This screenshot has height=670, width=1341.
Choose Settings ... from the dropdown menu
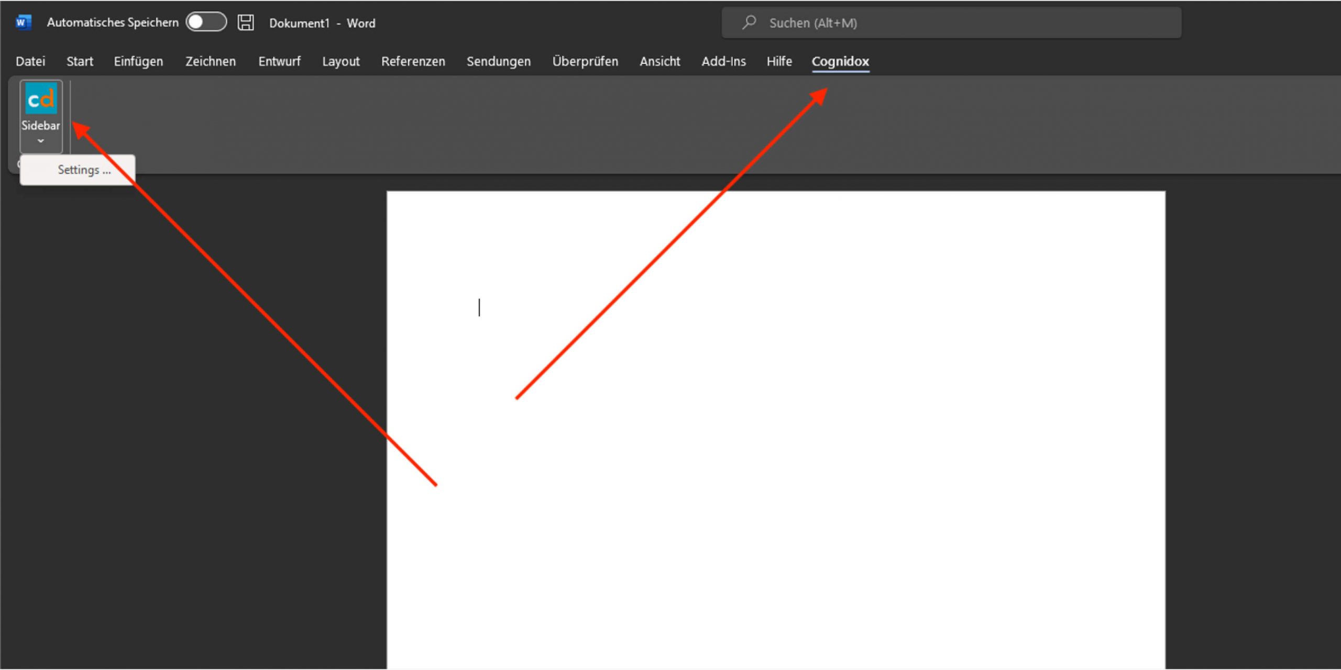tap(84, 170)
